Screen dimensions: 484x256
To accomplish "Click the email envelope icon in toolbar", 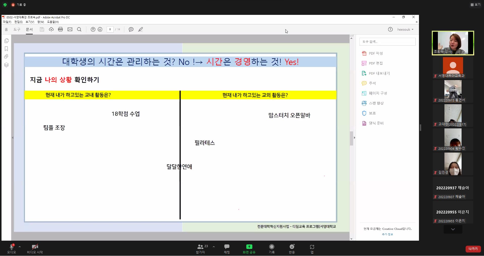I will pyautogui.click(x=70, y=29).
